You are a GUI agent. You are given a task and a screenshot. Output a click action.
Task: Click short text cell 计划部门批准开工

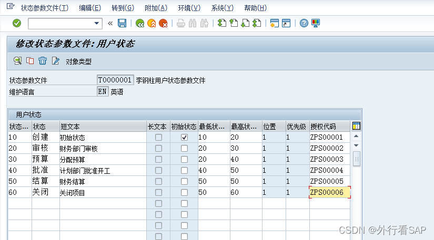(x=103, y=170)
